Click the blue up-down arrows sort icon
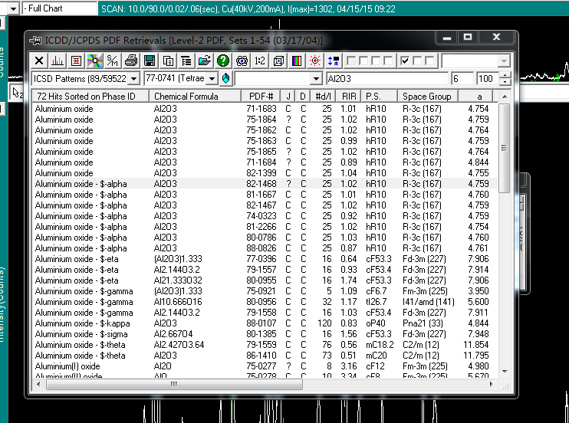This screenshot has width=569, height=423. coord(334,61)
